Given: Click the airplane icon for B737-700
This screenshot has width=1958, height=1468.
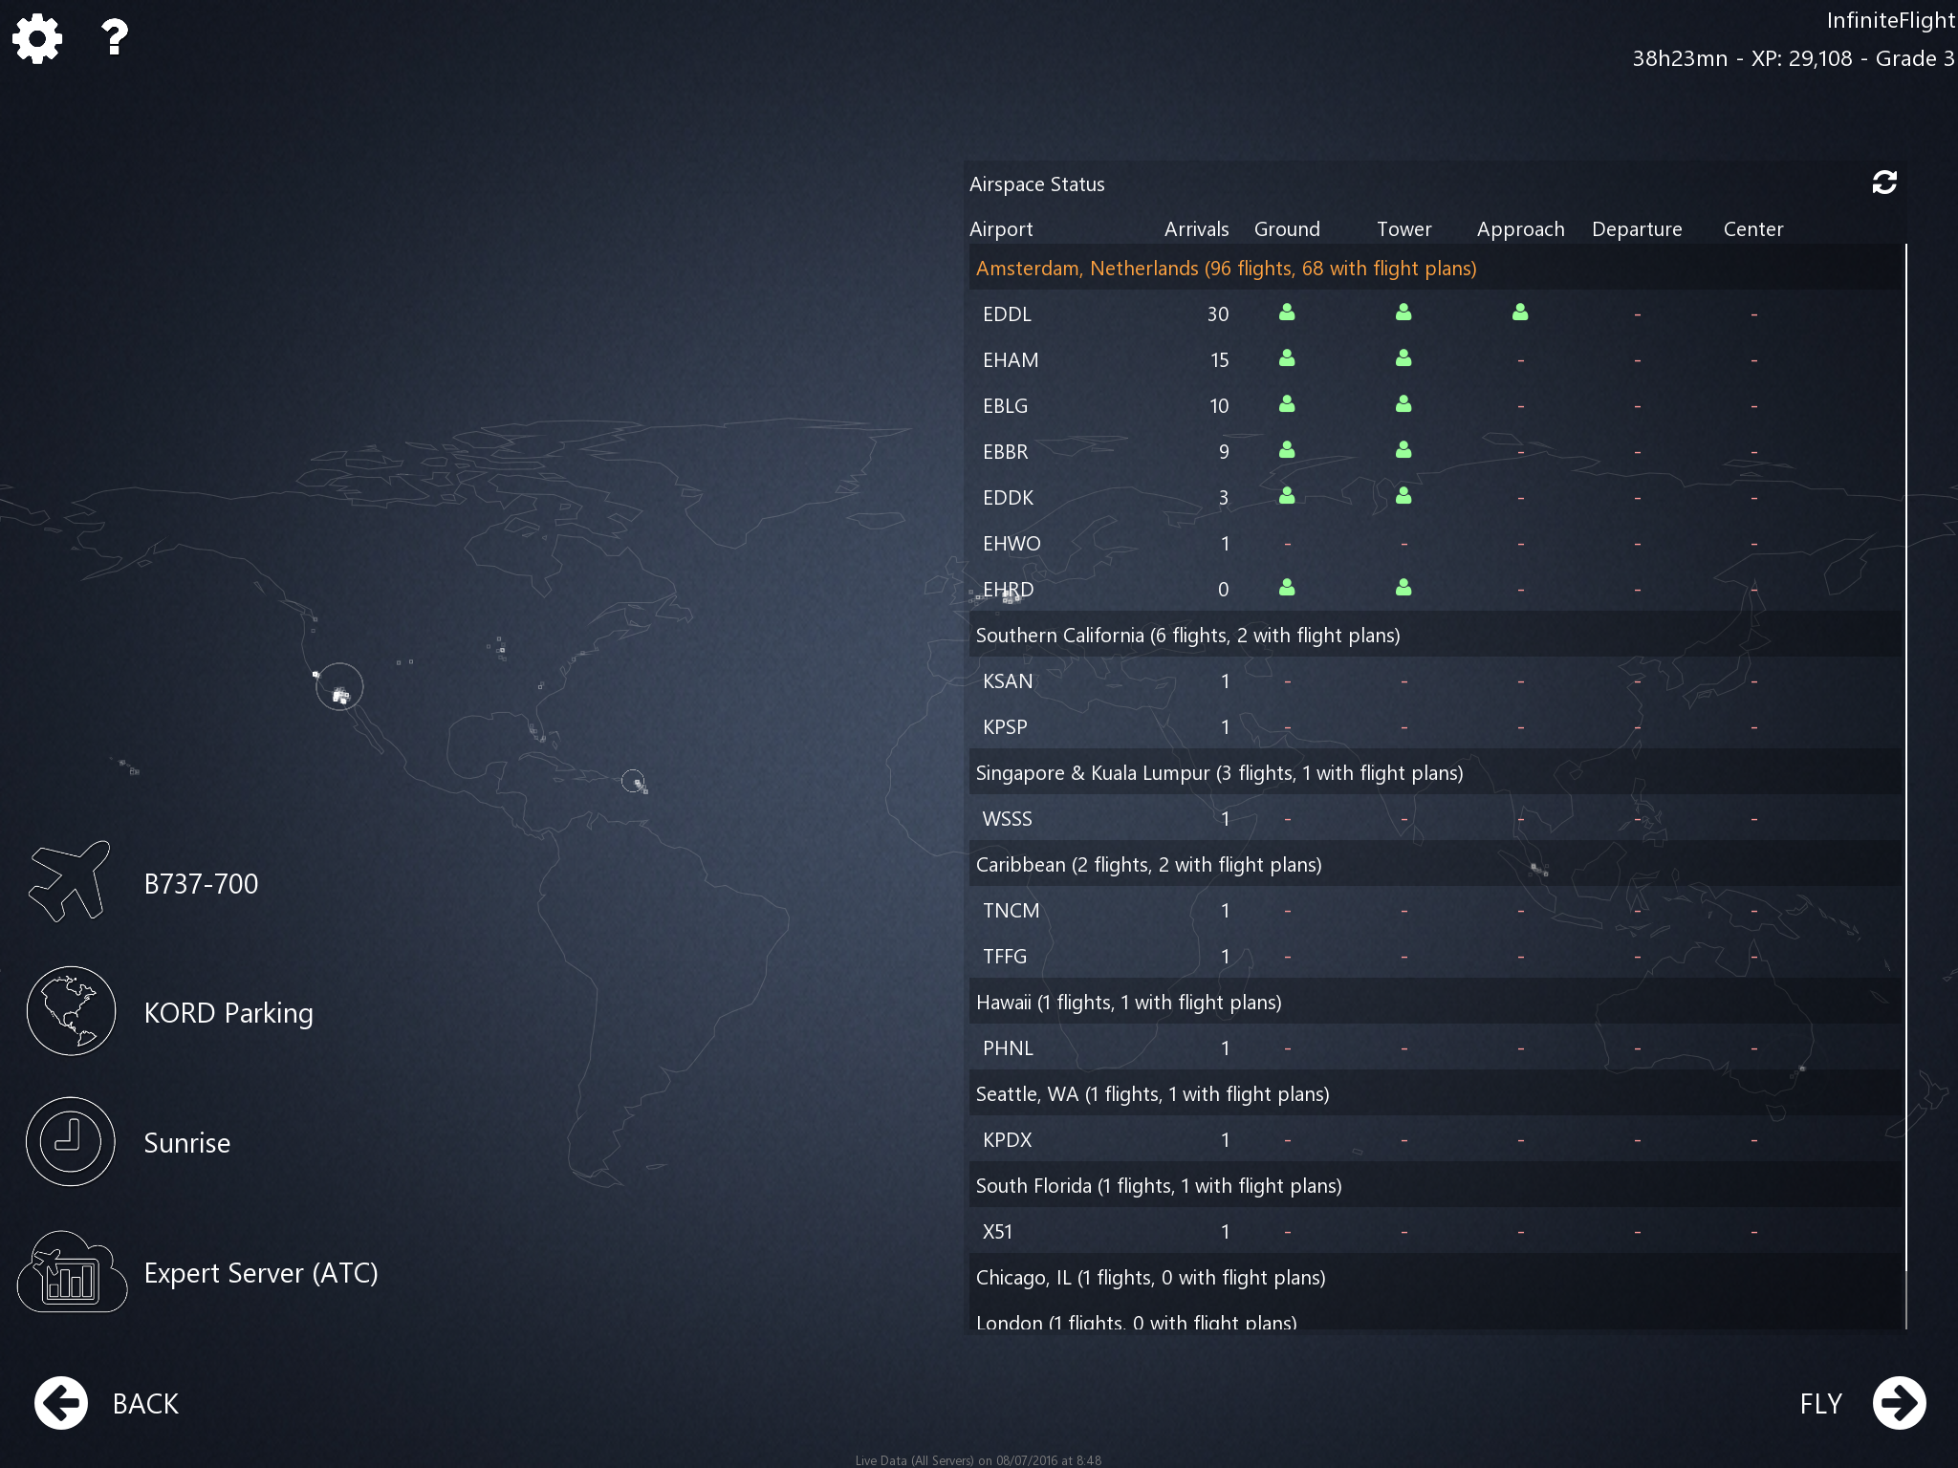Looking at the screenshot, I should (x=70, y=882).
